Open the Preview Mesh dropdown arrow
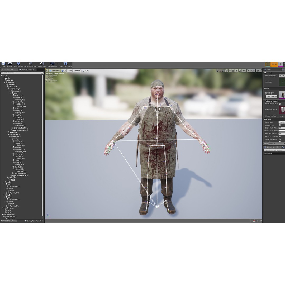Screen dimensions: 285x285 (58, 64)
